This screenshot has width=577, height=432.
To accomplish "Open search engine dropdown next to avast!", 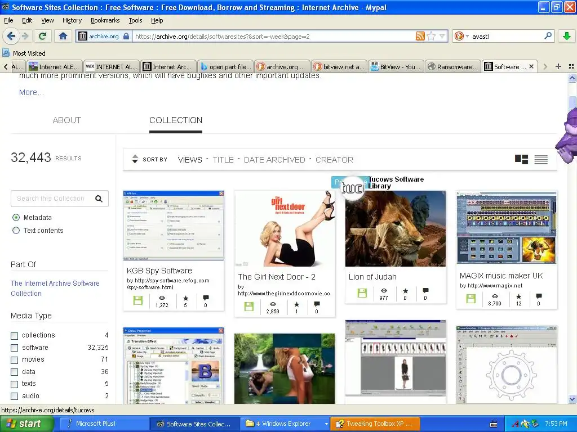I will 467,36.
